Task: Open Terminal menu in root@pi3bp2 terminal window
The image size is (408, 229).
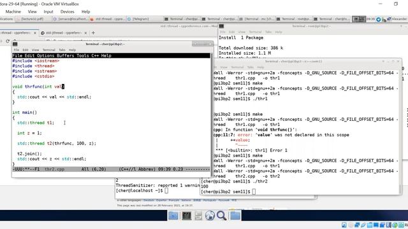Action: [x=255, y=32]
